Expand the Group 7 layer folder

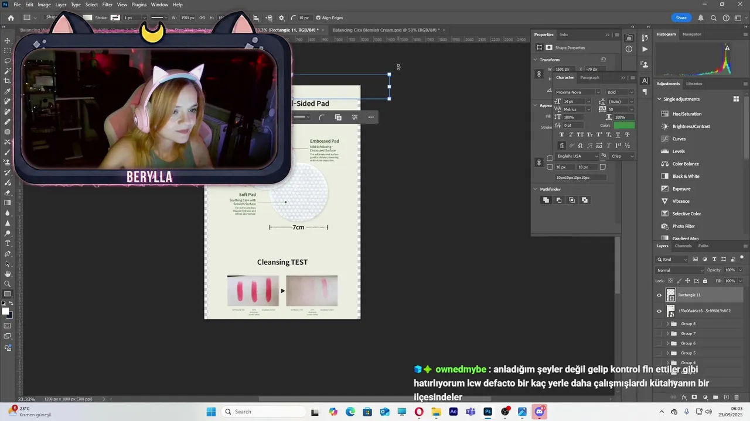[x=667, y=333]
